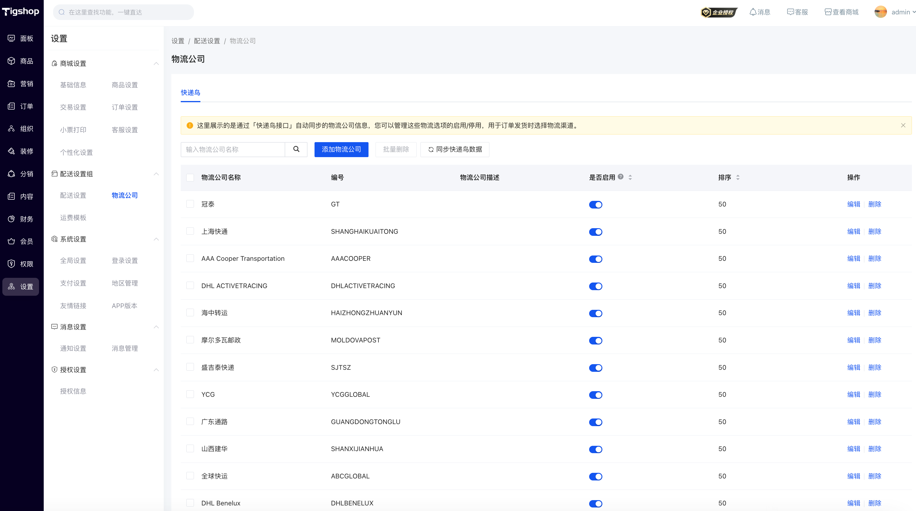Click the 权限 shield icon in sidebar
The image size is (916, 511).
tap(11, 264)
